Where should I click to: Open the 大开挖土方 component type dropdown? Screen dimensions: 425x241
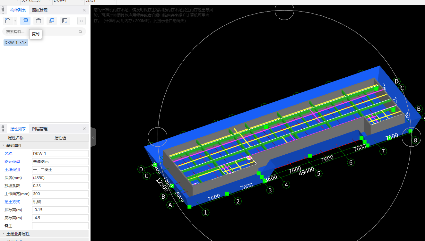[x=49, y=1]
